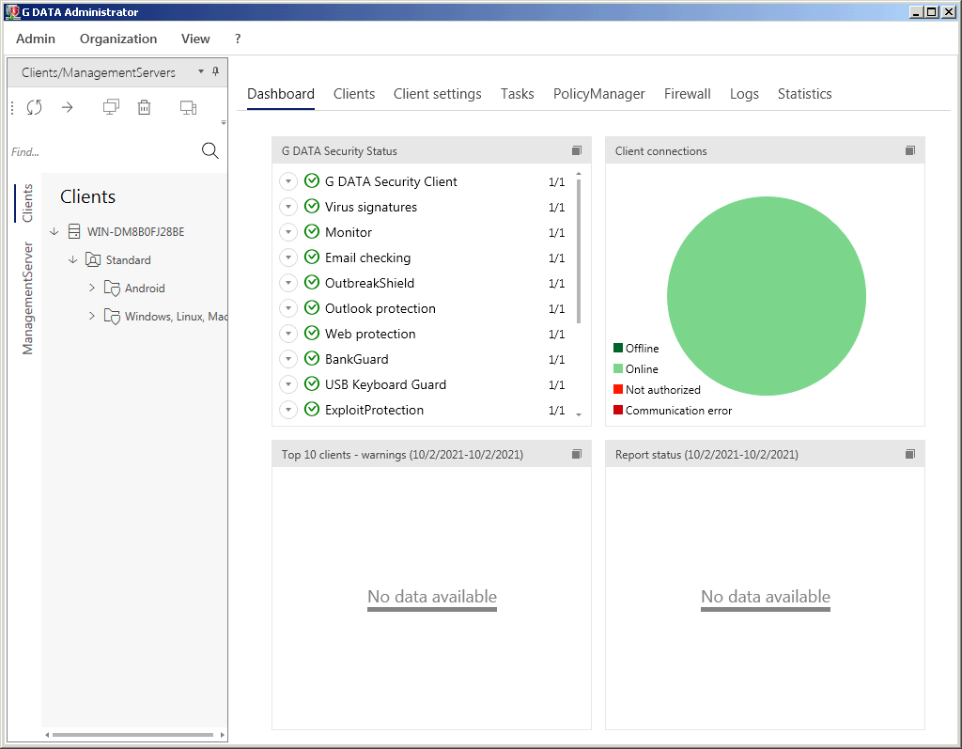Switch to the Firewall tab
Viewport: 962px width, 749px height.
coord(687,94)
